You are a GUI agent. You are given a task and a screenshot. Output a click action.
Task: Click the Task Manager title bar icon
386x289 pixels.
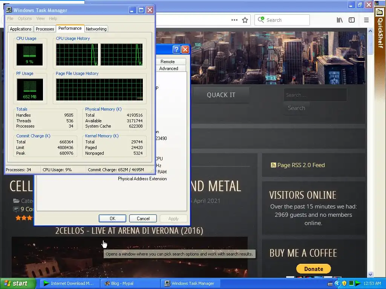click(9, 10)
